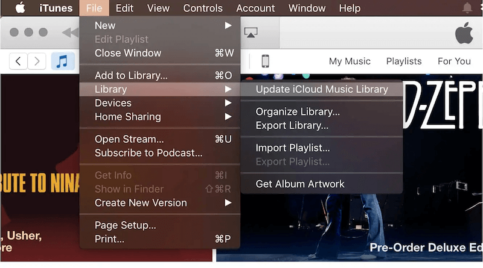Select Organize Library option

coord(297,111)
